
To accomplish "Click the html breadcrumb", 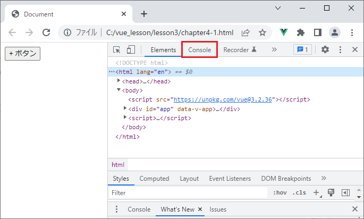I will click(118, 165).
